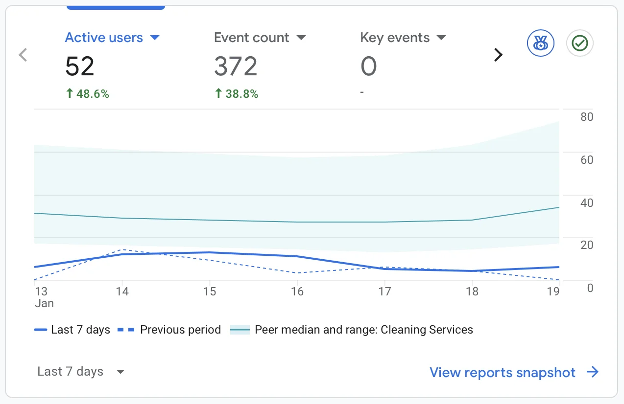The height and width of the screenshot is (404, 624).
Task: Click the left chevron beside the metric cards
Action: [23, 55]
